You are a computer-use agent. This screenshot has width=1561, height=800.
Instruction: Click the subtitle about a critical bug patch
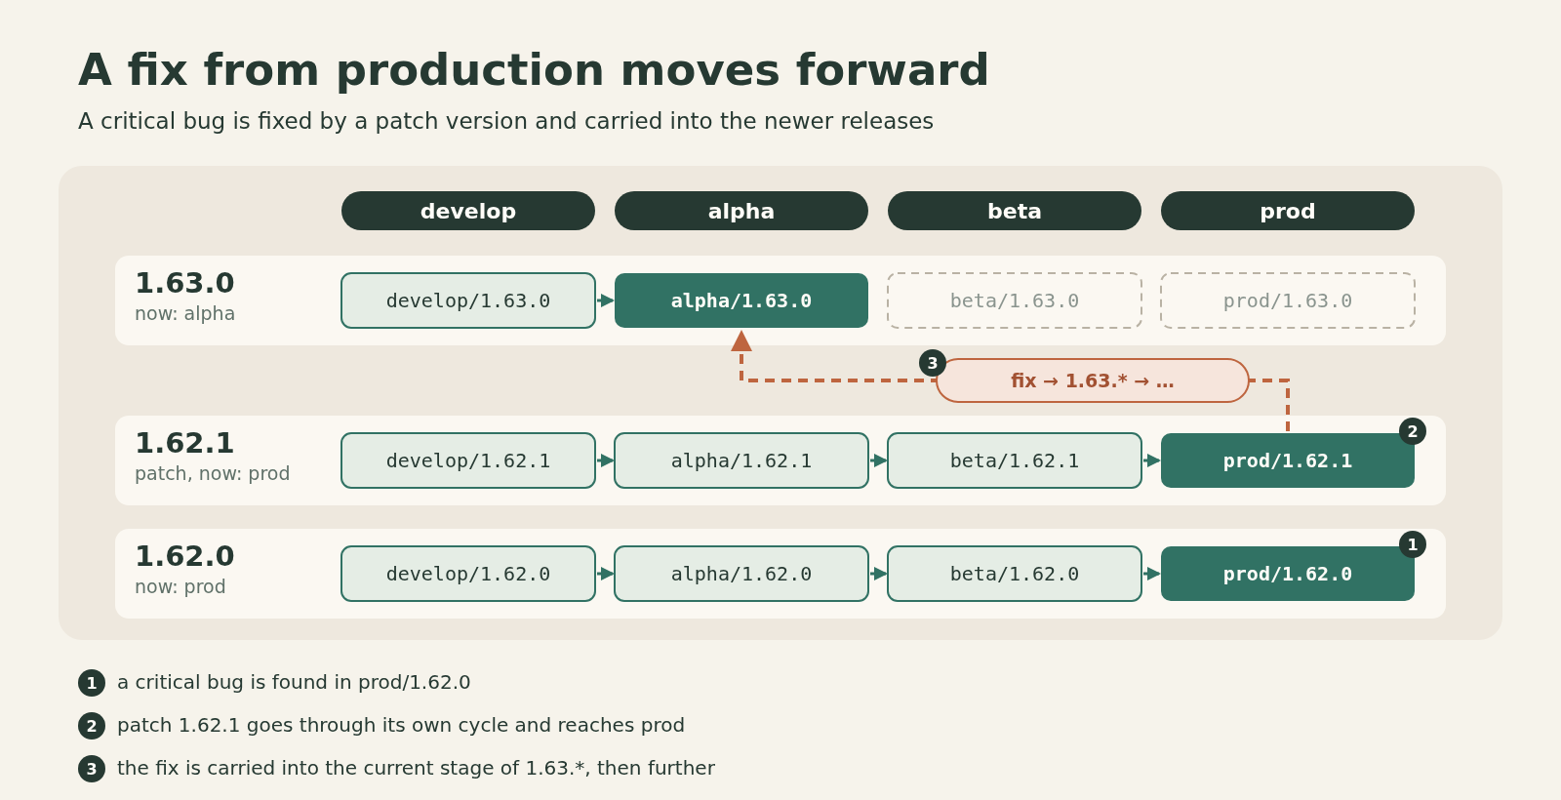(x=505, y=121)
